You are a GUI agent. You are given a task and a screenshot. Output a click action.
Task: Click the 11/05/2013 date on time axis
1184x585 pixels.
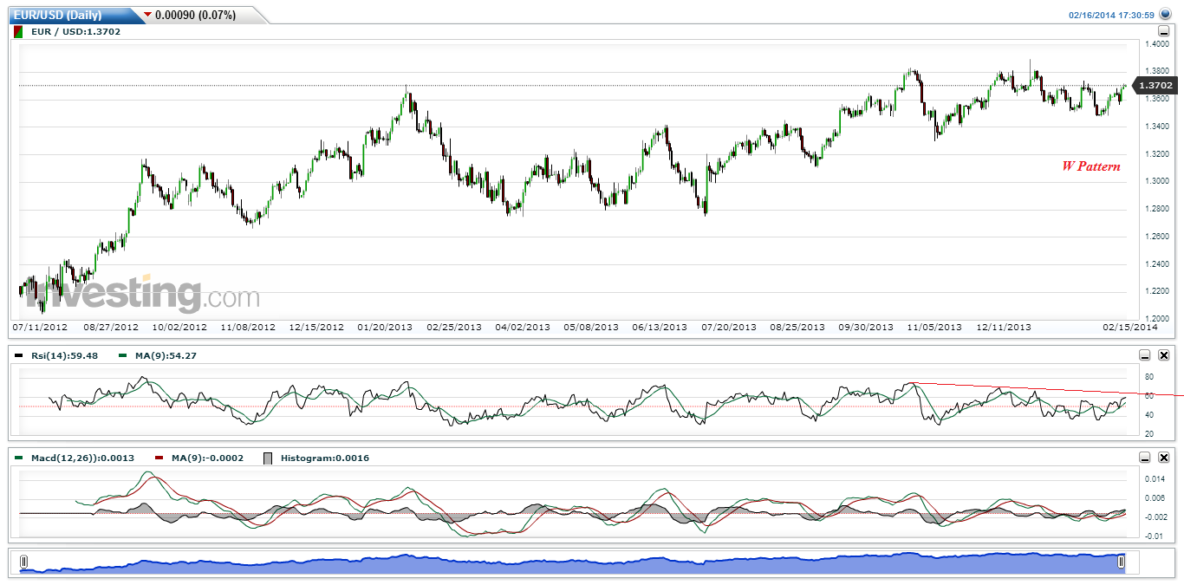934,328
